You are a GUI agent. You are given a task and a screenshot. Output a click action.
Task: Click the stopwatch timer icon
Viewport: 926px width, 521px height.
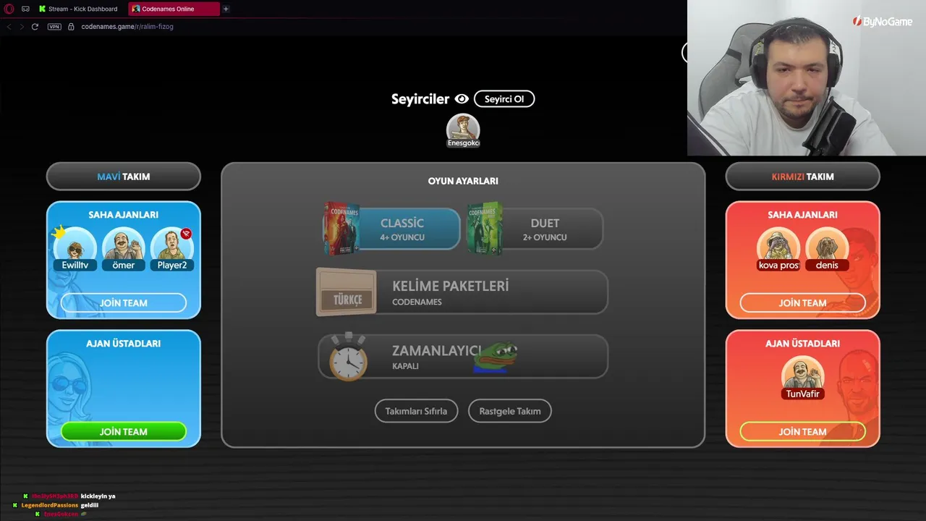(348, 356)
